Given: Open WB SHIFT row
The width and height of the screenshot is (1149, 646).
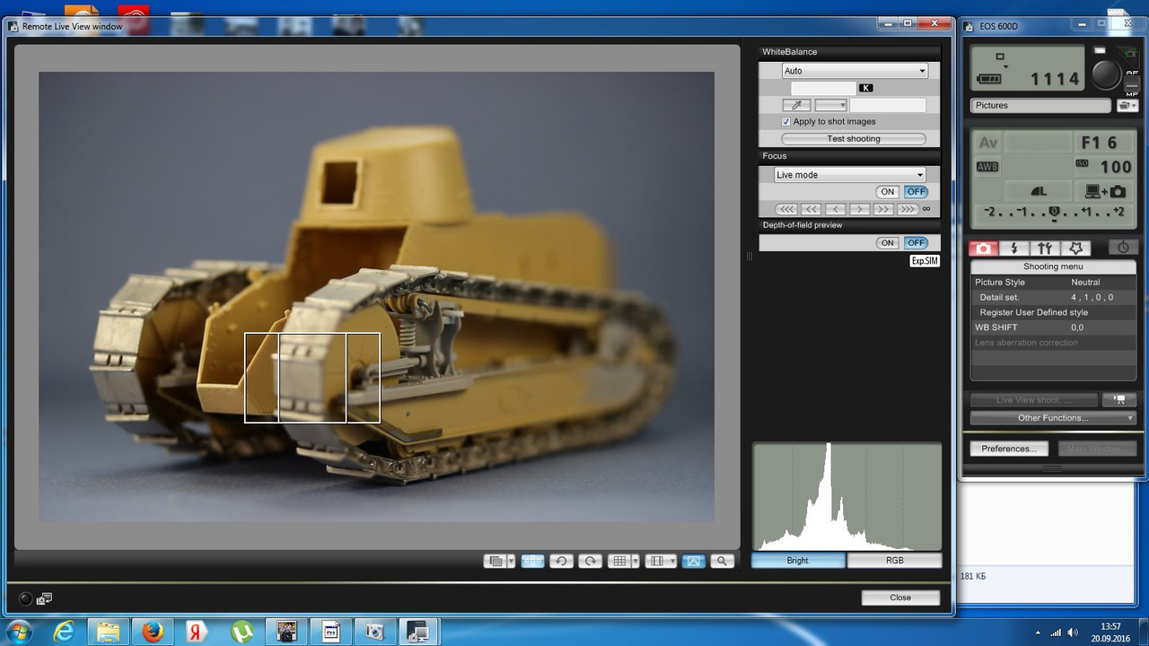Looking at the screenshot, I should point(1054,327).
